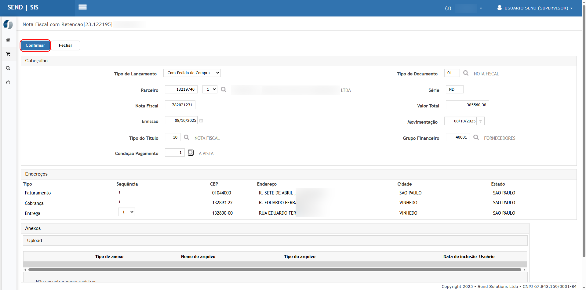Open Movimentação date calendar picker

pos(480,121)
